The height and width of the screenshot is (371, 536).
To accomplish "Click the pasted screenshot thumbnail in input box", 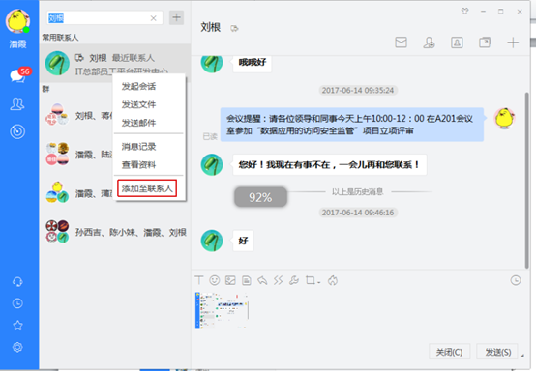I will click(222, 310).
